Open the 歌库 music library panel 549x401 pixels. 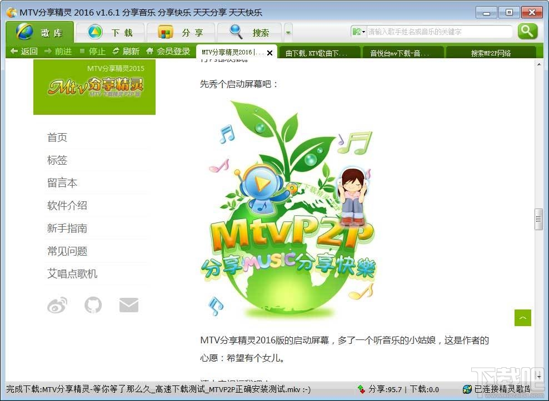click(41, 32)
